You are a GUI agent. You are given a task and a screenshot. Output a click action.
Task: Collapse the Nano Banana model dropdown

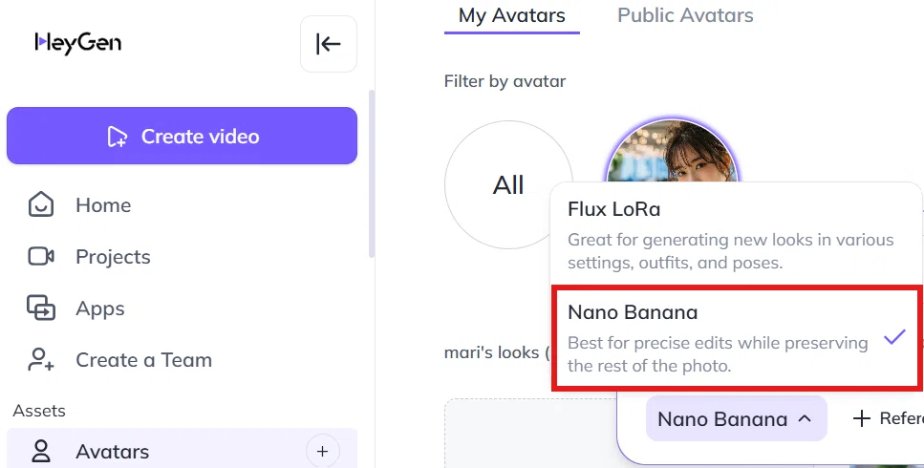tap(736, 418)
